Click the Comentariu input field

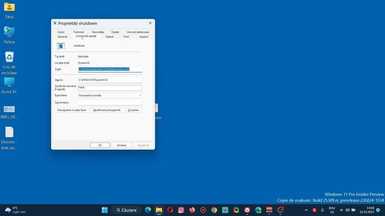[110, 103]
